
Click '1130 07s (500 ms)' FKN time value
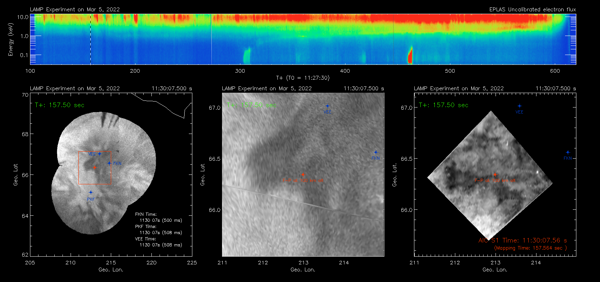[x=161, y=220]
